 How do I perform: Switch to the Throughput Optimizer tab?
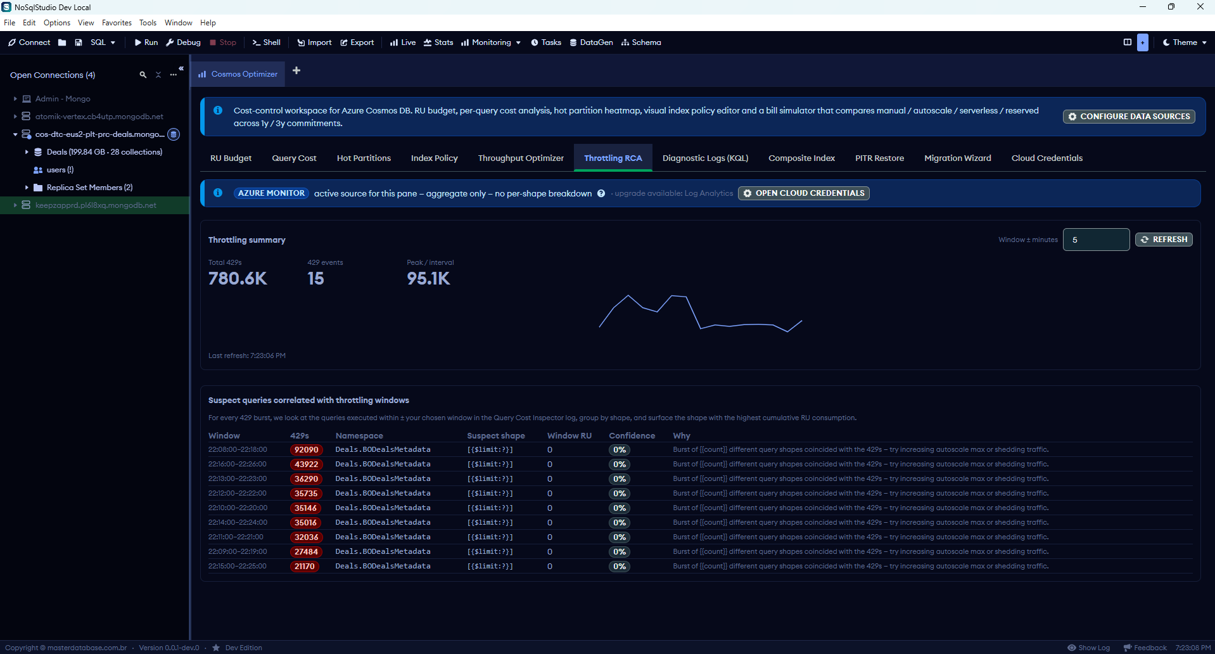click(521, 158)
